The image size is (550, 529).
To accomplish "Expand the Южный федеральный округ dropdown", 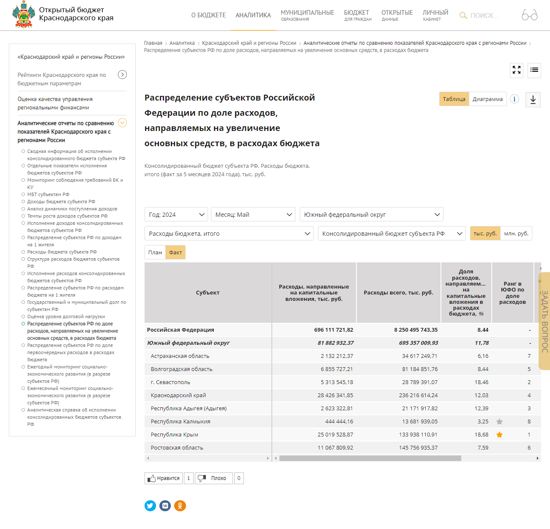I will [x=371, y=215].
